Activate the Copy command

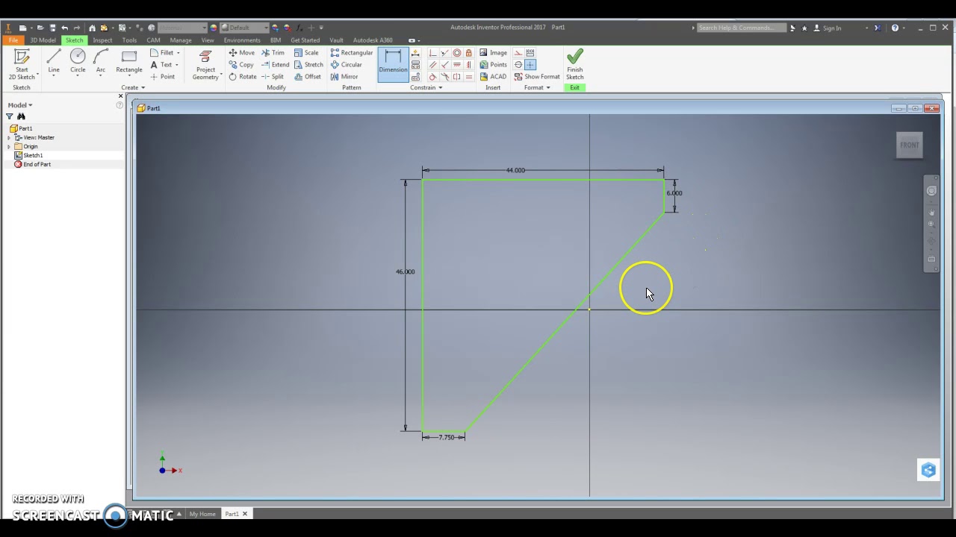[x=241, y=65]
